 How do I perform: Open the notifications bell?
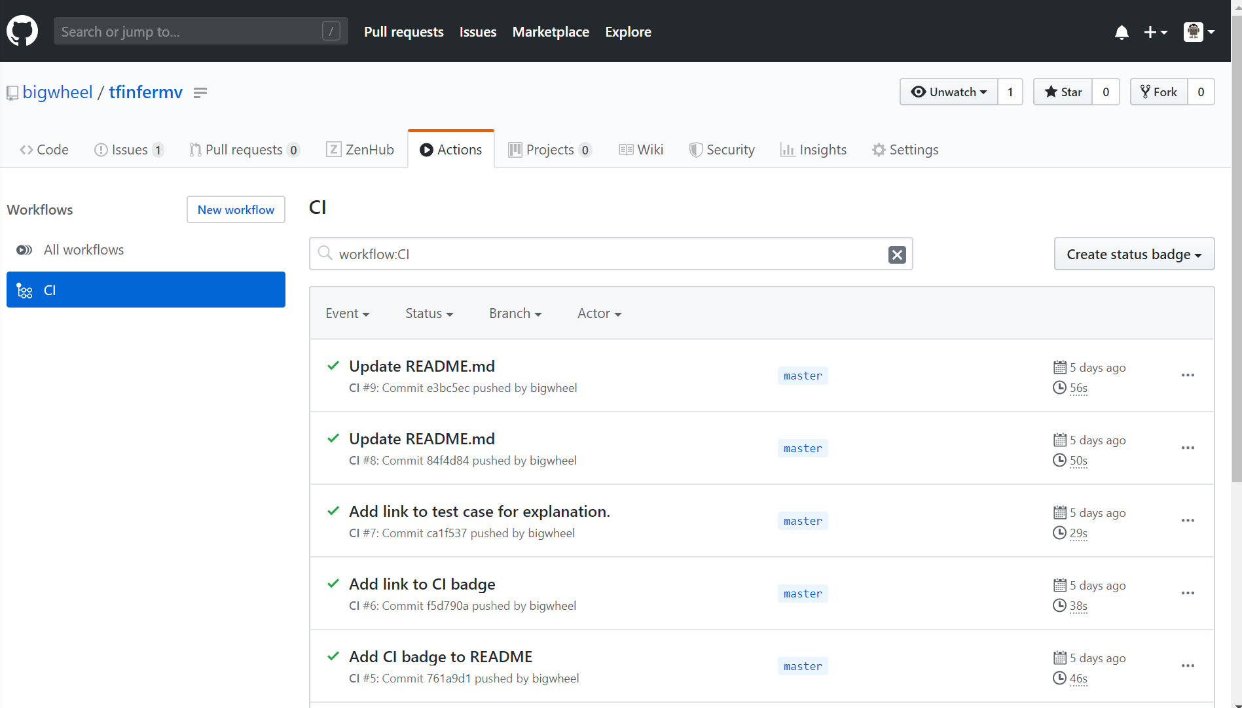click(1122, 32)
